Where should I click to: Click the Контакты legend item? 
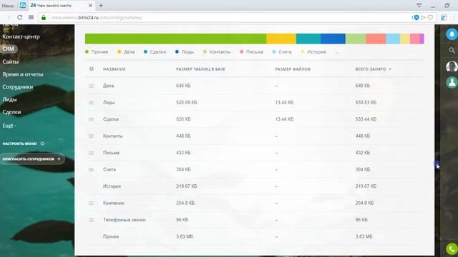pyautogui.click(x=217, y=52)
